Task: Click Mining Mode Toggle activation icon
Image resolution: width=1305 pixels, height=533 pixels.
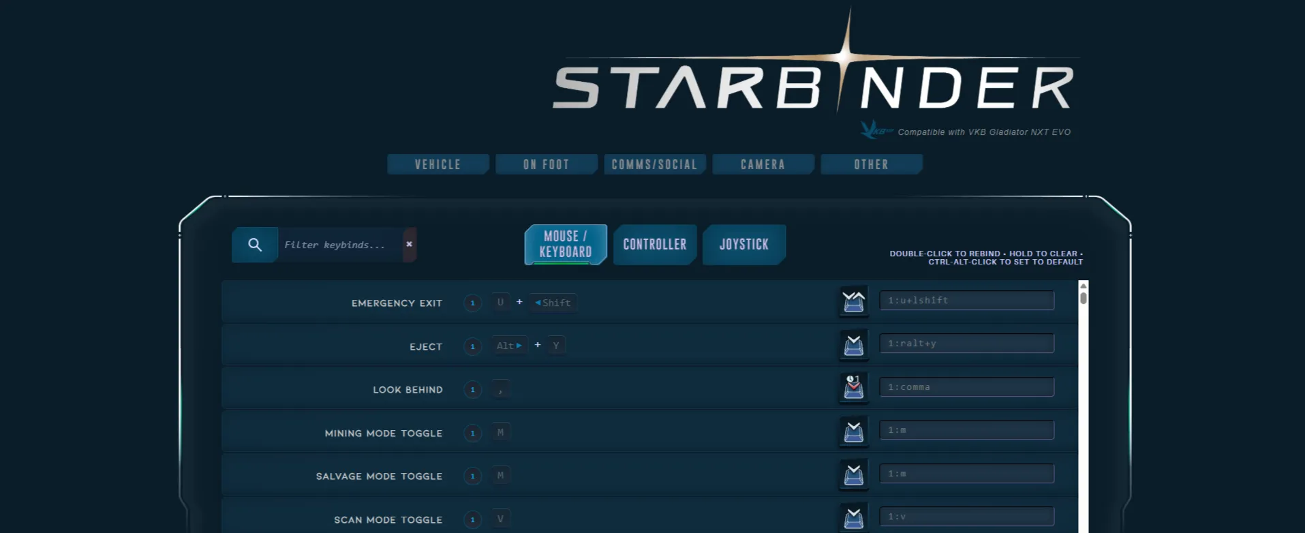Action: (853, 431)
